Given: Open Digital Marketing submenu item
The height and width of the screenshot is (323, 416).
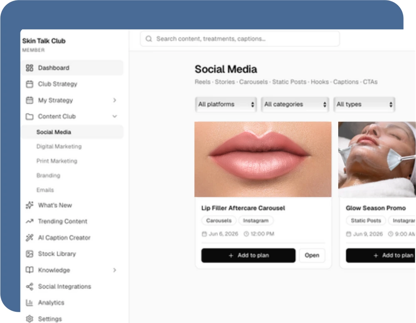Looking at the screenshot, I should (59, 146).
